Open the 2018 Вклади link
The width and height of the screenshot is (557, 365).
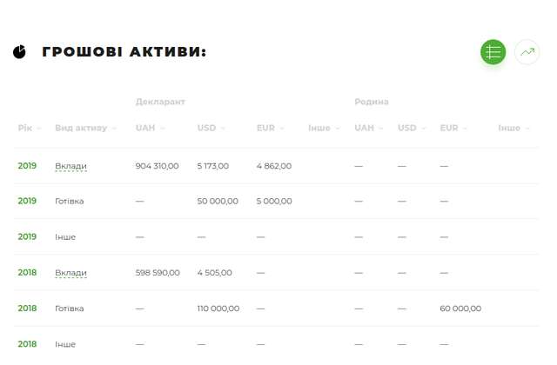pyautogui.click(x=70, y=272)
